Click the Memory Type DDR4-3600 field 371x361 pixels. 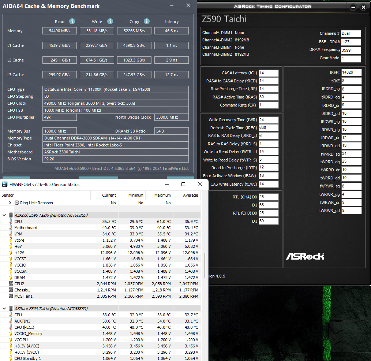[116, 138]
